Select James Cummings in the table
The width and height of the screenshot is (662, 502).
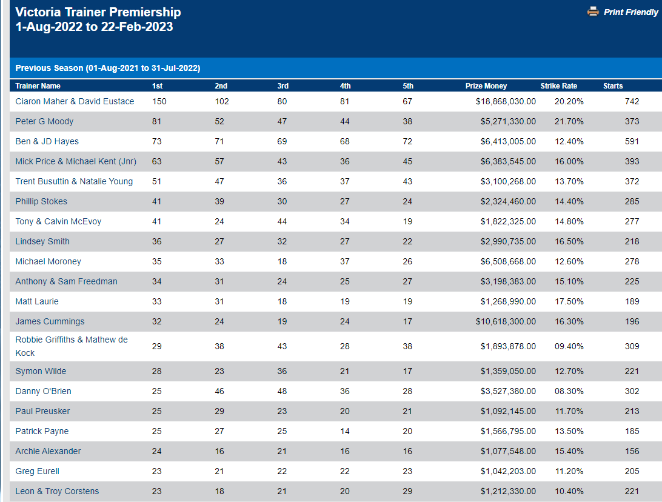coord(50,321)
